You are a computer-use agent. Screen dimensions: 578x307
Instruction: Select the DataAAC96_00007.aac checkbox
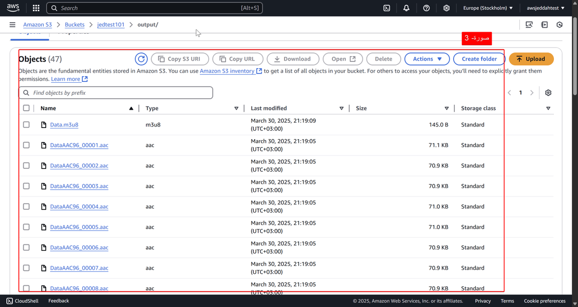coord(26,268)
